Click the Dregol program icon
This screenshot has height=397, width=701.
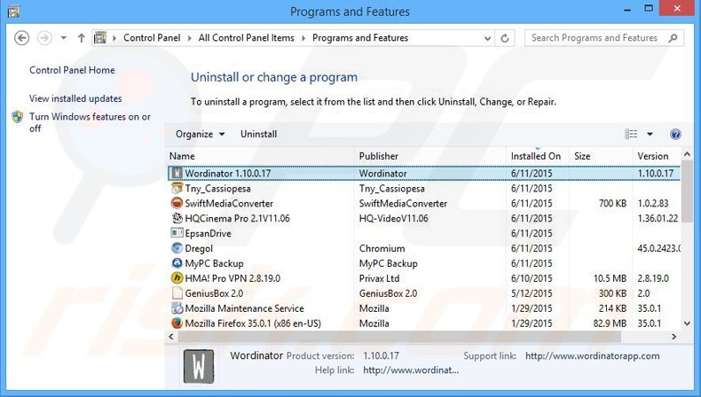click(177, 248)
